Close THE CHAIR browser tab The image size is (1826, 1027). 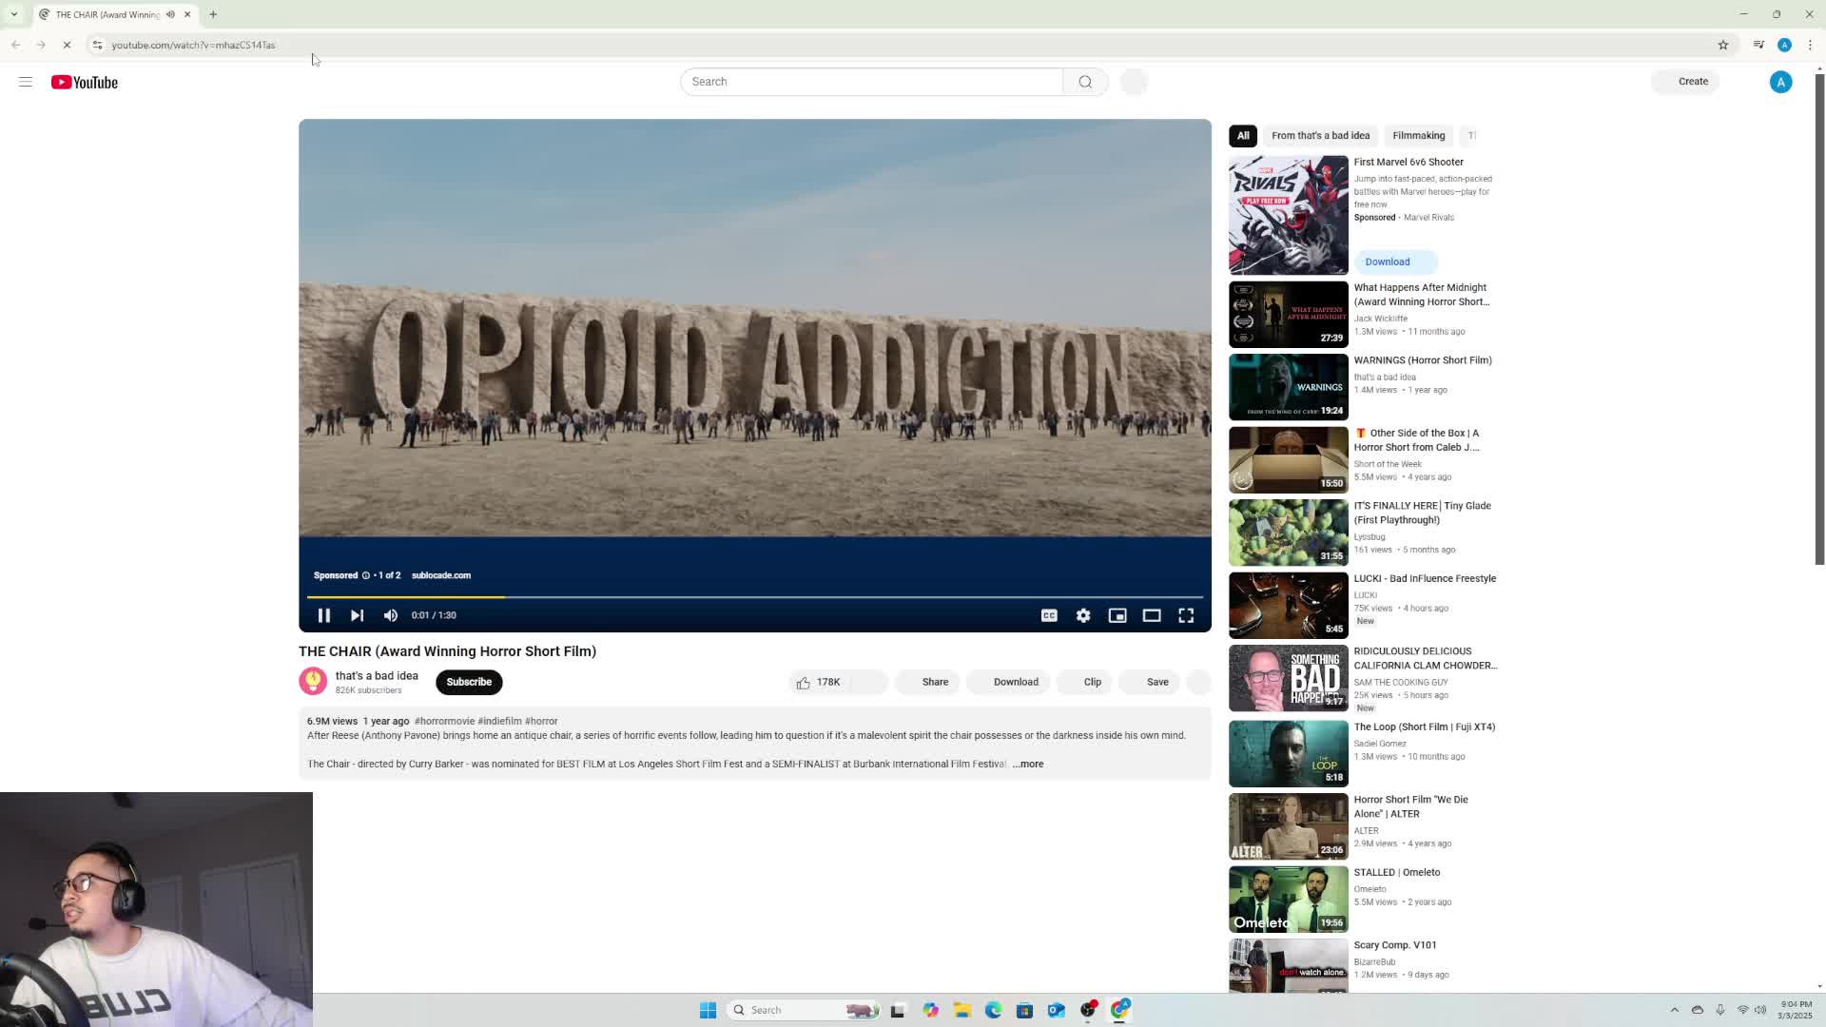pyautogui.click(x=187, y=14)
